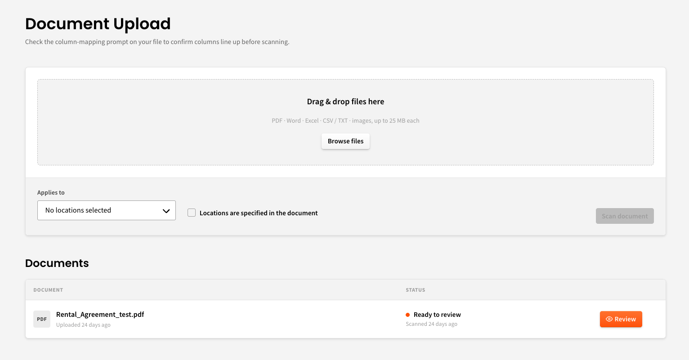Open the Rental_Agreement_test.pdf file name
This screenshot has width=689, height=360.
coord(100,315)
